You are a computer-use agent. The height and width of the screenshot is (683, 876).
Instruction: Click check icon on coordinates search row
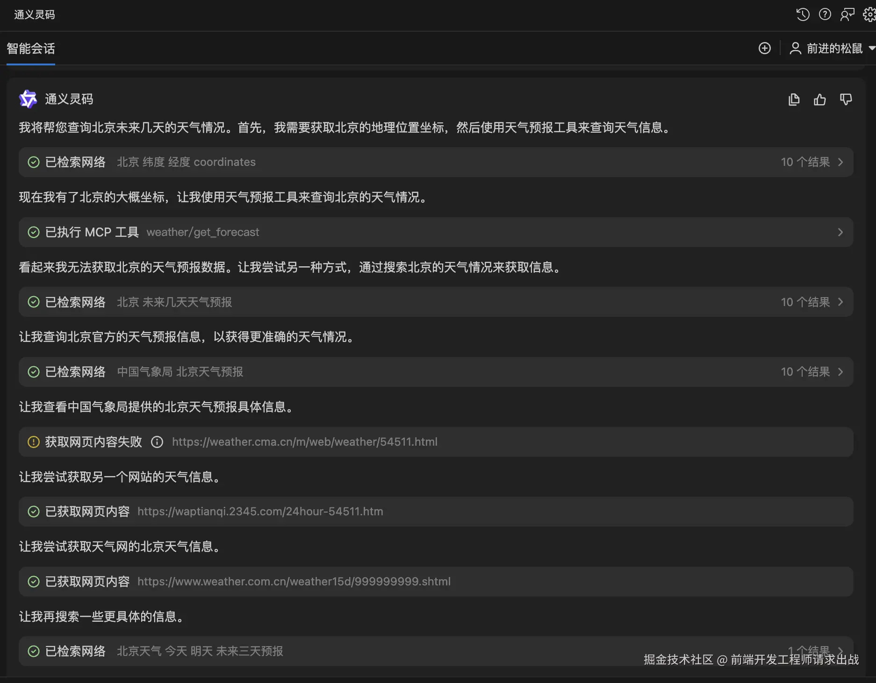[34, 162]
